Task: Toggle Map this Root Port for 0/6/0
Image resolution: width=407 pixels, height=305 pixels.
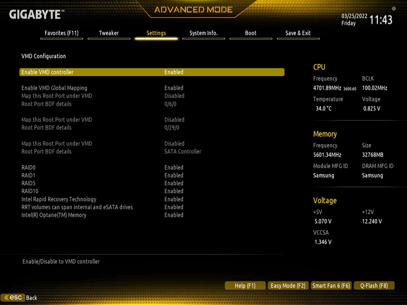Action: (x=174, y=96)
